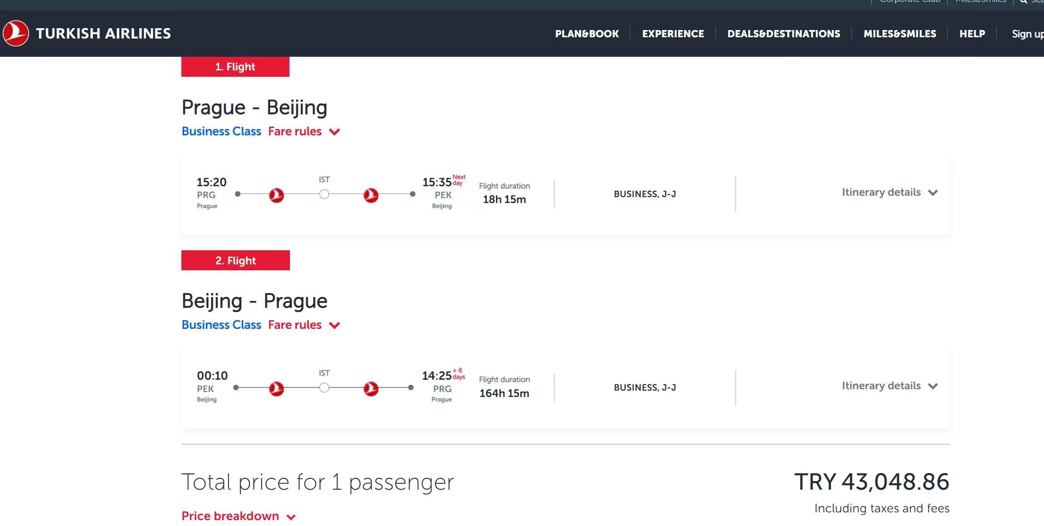Open the Price breakdown section
1044x526 pixels.
click(x=239, y=516)
